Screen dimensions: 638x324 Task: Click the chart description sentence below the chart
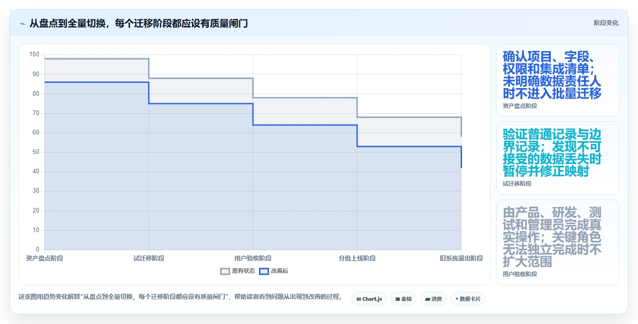point(180,297)
